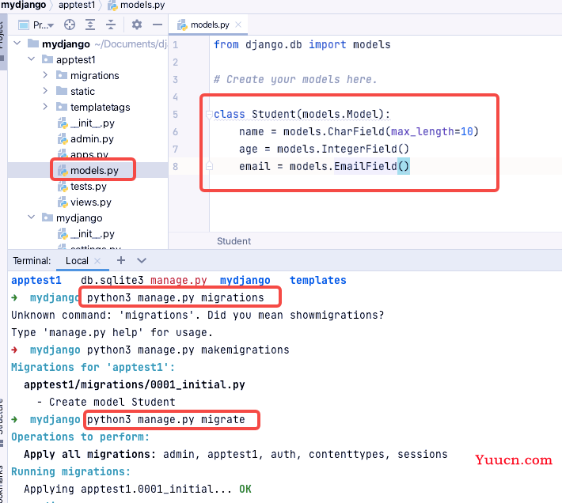This screenshot has width=562, height=503.
Task: Click 'Unknown command' error line in terminal
Action: [197, 315]
